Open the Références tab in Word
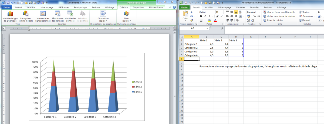 click(63, 8)
